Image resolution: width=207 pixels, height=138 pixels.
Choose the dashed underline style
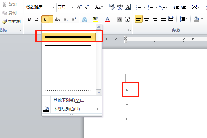[68, 64]
